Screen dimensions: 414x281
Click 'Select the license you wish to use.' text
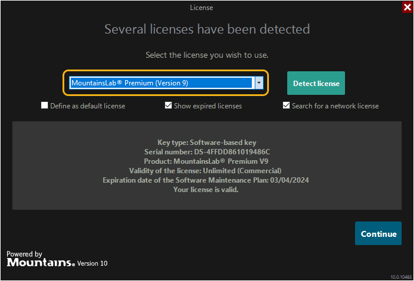pyautogui.click(x=207, y=55)
